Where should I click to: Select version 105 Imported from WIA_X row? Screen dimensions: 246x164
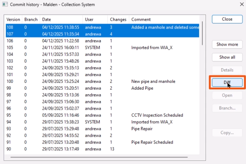click(102, 48)
